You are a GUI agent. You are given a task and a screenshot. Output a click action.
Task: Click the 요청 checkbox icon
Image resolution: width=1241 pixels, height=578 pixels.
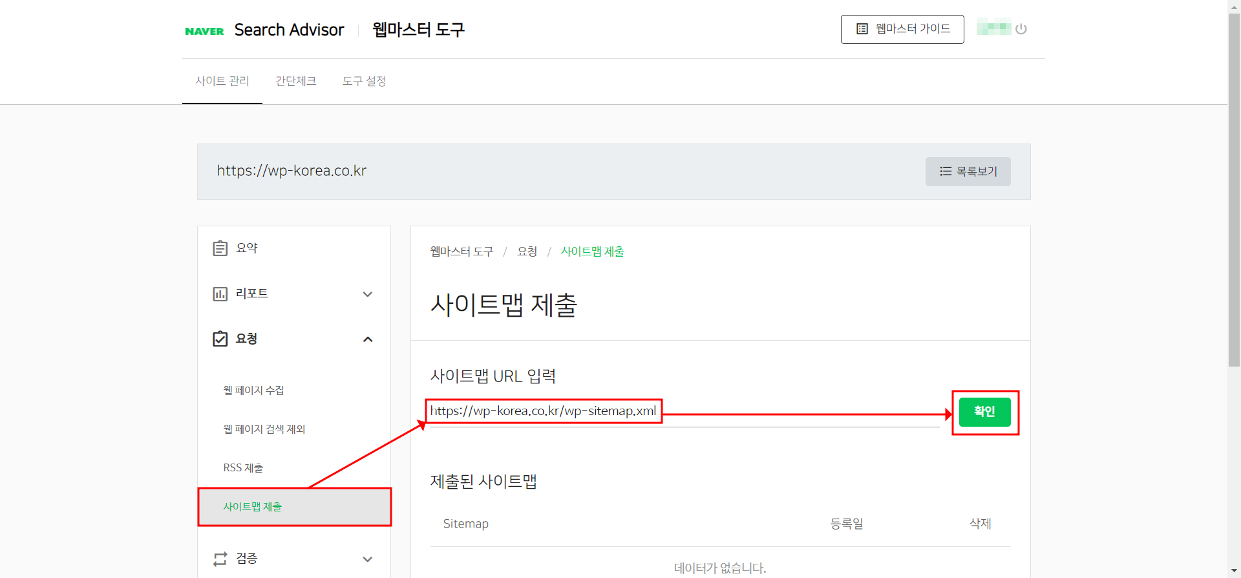click(x=220, y=339)
